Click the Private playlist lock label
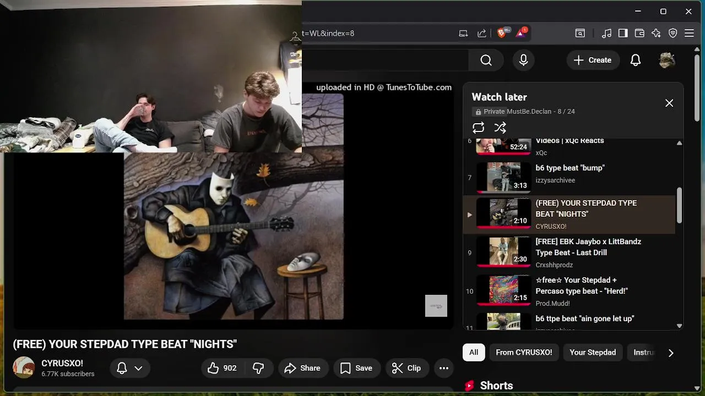This screenshot has width=705, height=396. pos(490,111)
